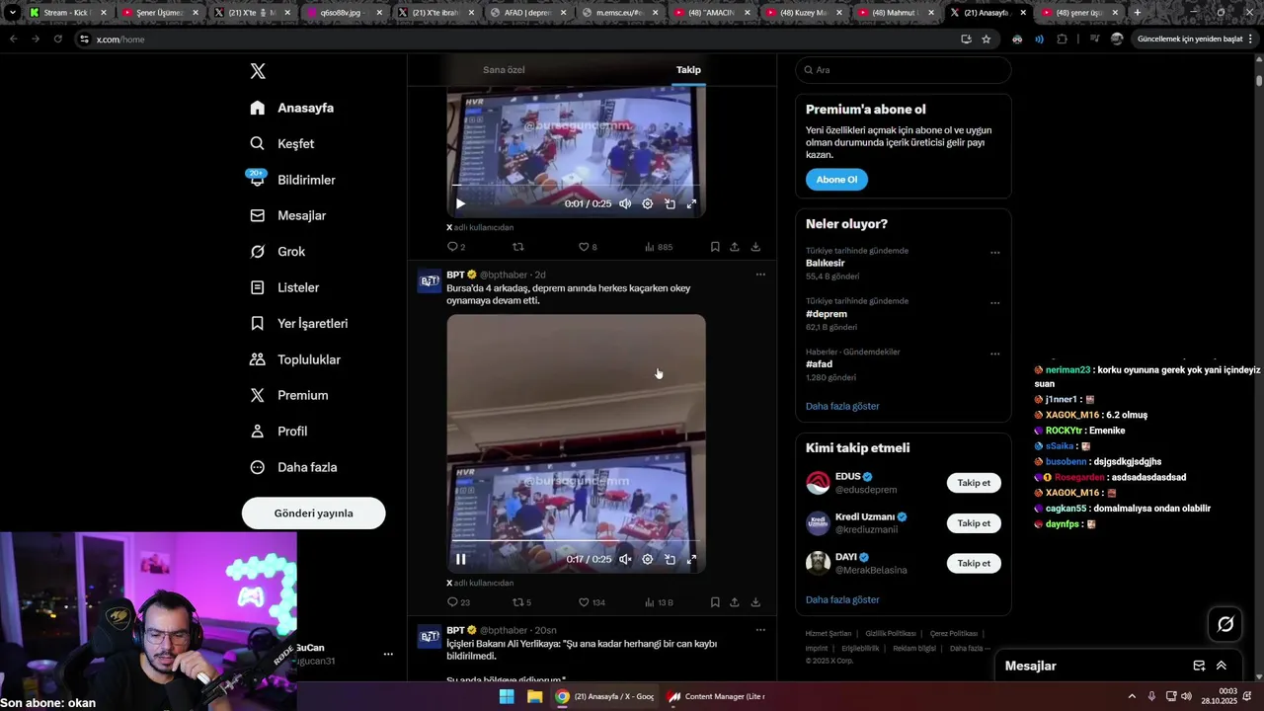Open Yer İşaretleri bookmarks
Image resolution: width=1264 pixels, height=711 pixels.
(298, 324)
